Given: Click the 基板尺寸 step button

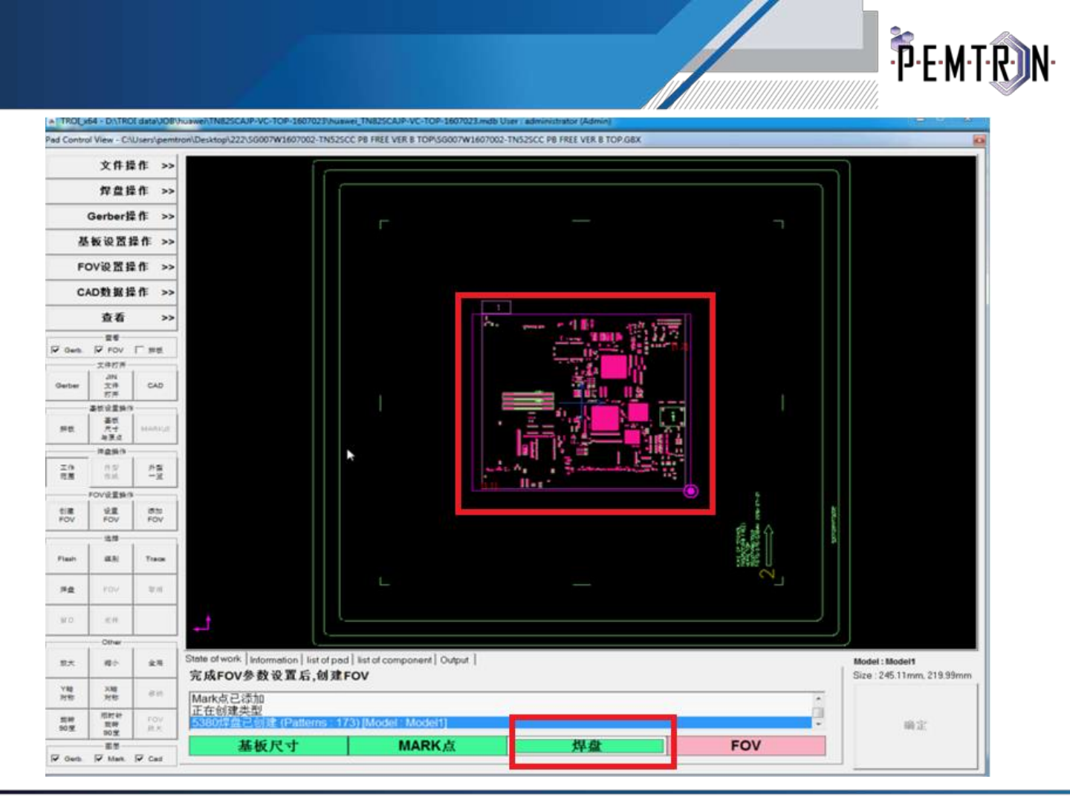Looking at the screenshot, I should pyautogui.click(x=268, y=746).
